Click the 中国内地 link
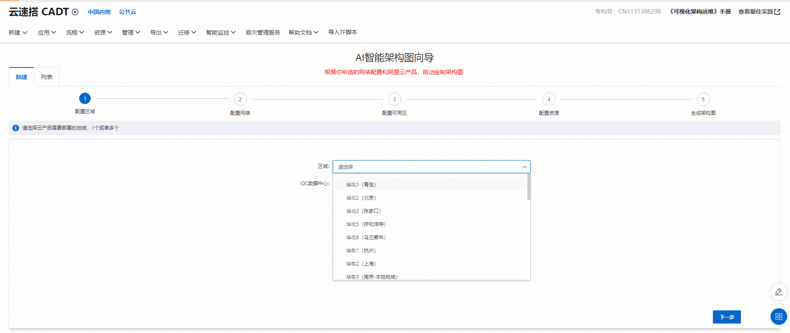This screenshot has height=333, width=790. [99, 12]
